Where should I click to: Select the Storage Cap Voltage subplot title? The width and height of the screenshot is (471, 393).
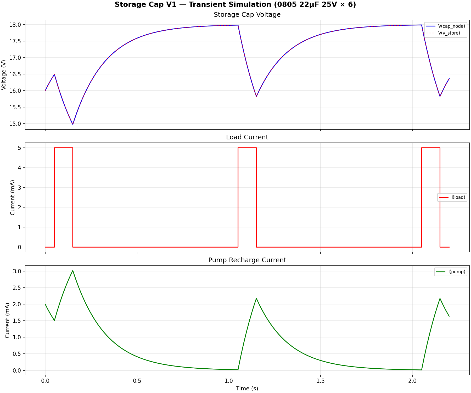(247, 15)
